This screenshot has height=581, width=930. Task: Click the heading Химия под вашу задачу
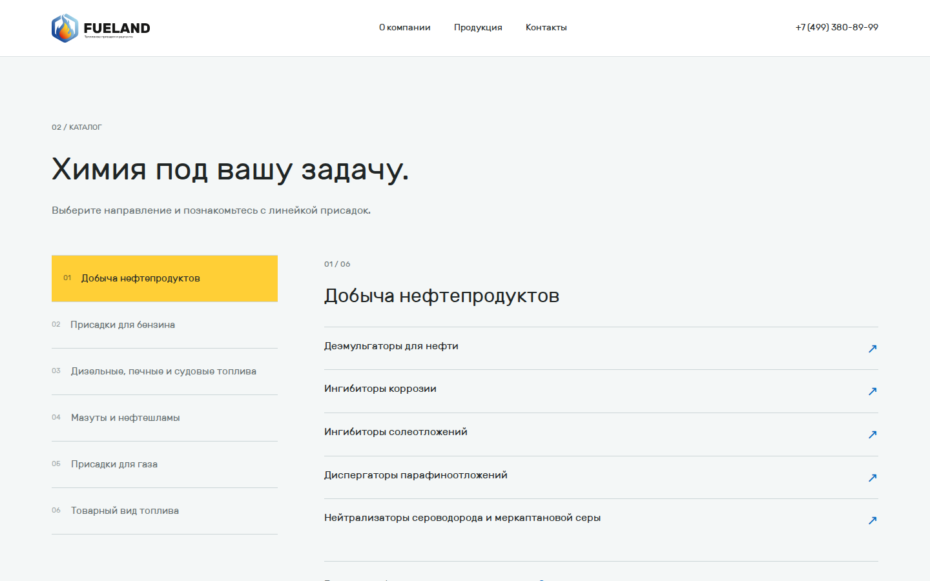(x=230, y=170)
